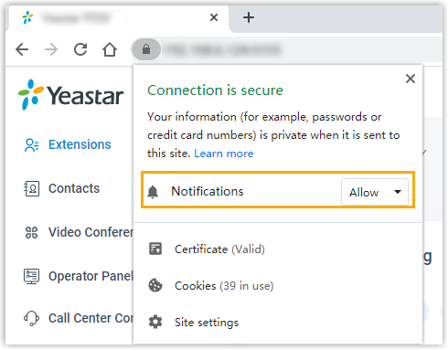Click the browser back arrow
448x350 pixels.
coord(22,49)
